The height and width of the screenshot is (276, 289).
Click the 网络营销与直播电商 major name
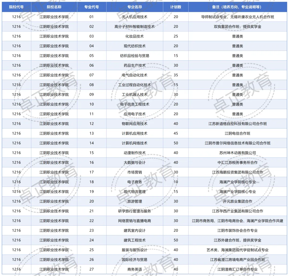point(135,221)
